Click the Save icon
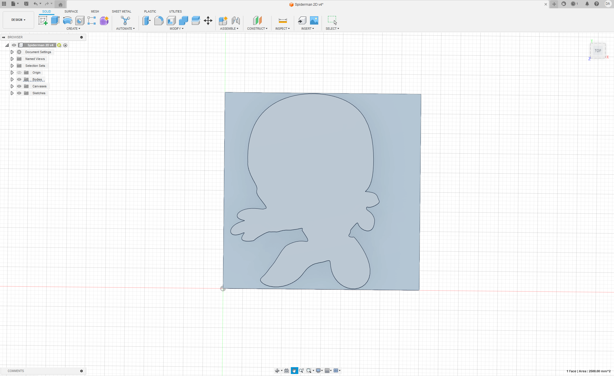This screenshot has height=376, width=614. pos(26,4)
